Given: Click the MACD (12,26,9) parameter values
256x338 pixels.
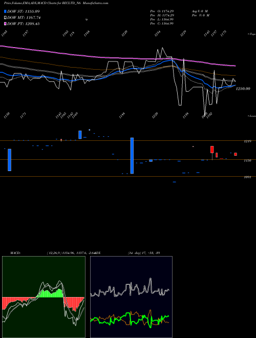Looking at the screenshot, I should 72,253.
